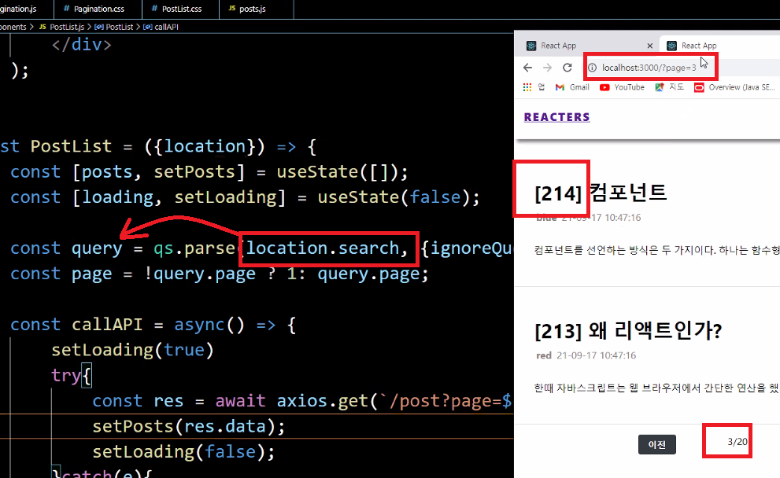Click the setLoading(true) code line
Image resolution: width=780 pixels, height=478 pixels.
132,350
